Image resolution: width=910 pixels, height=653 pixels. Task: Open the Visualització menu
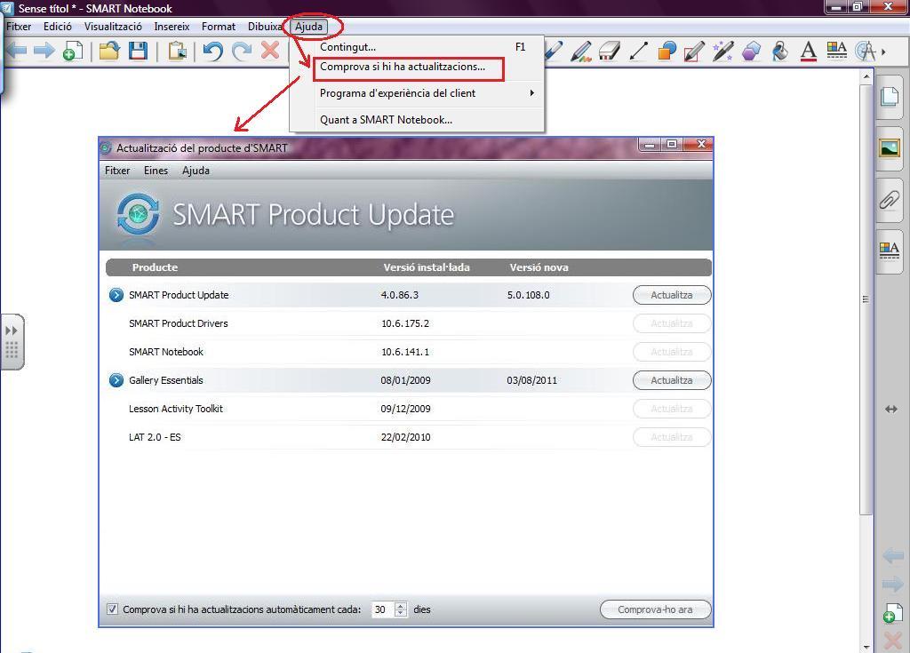[113, 26]
